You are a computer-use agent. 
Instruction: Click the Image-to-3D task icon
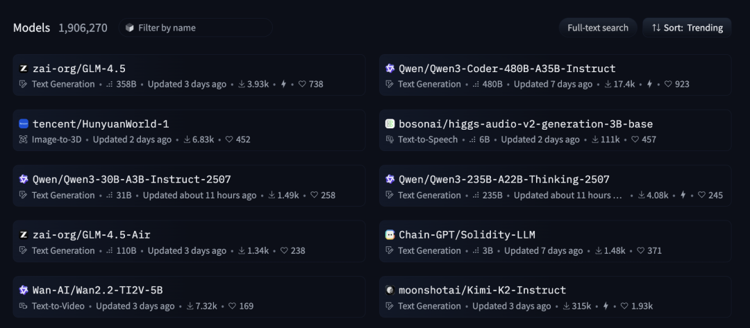pyautogui.click(x=23, y=140)
